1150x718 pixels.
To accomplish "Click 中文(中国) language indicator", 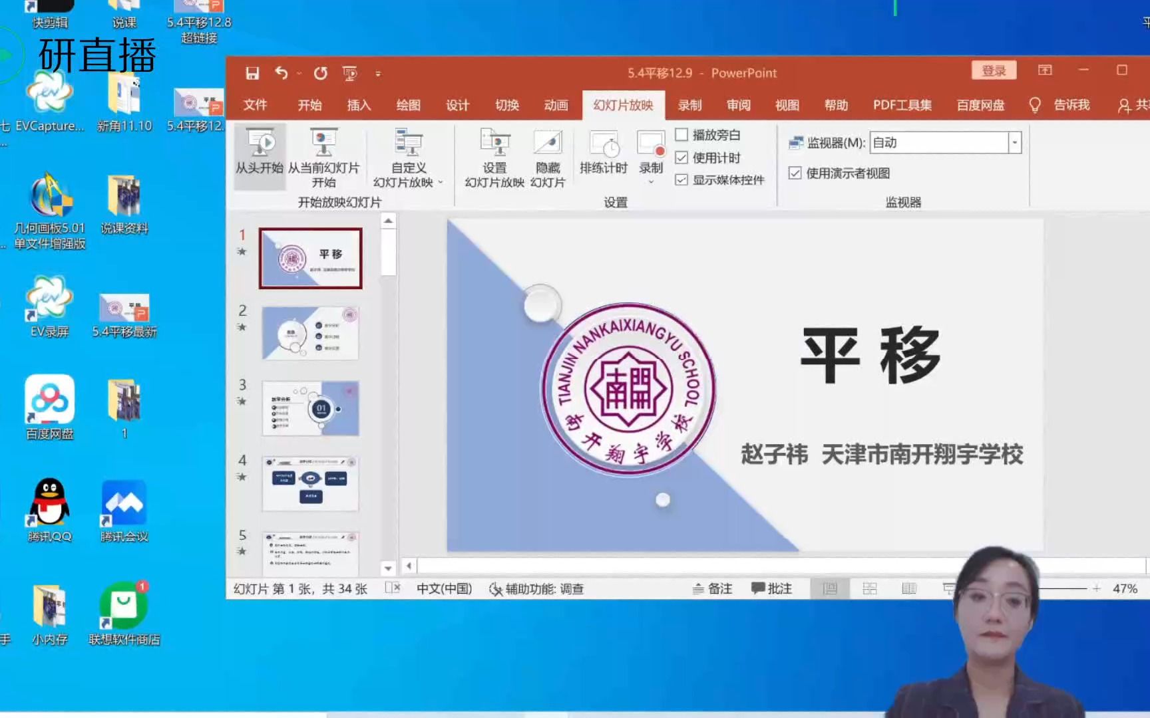I will click(445, 589).
